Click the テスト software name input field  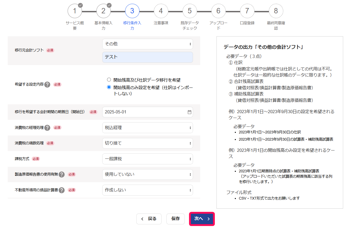tap(147, 57)
